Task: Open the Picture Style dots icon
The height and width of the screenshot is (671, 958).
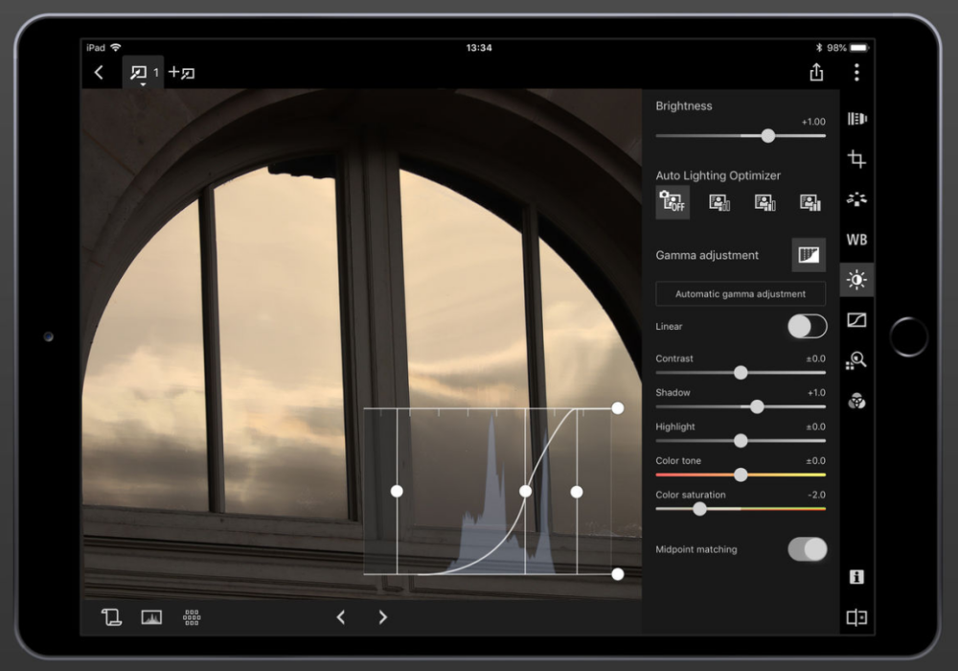Action: [x=856, y=199]
